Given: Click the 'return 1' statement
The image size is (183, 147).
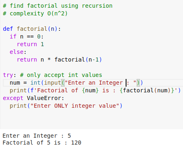Looking at the screenshot, I should click(x=30, y=44).
